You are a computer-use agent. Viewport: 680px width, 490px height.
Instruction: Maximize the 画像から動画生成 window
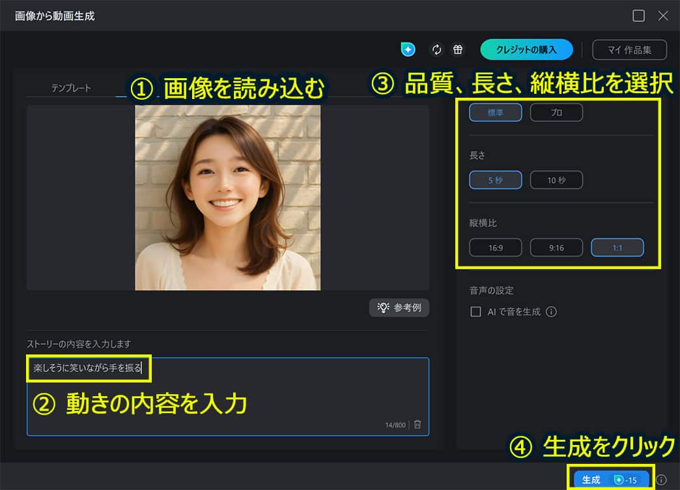638,16
